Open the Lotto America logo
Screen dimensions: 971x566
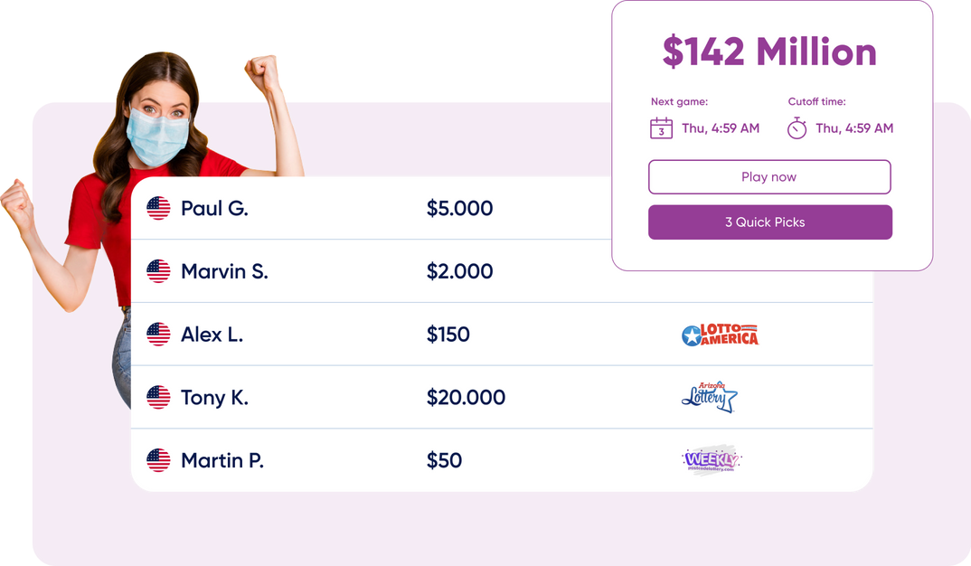(720, 335)
